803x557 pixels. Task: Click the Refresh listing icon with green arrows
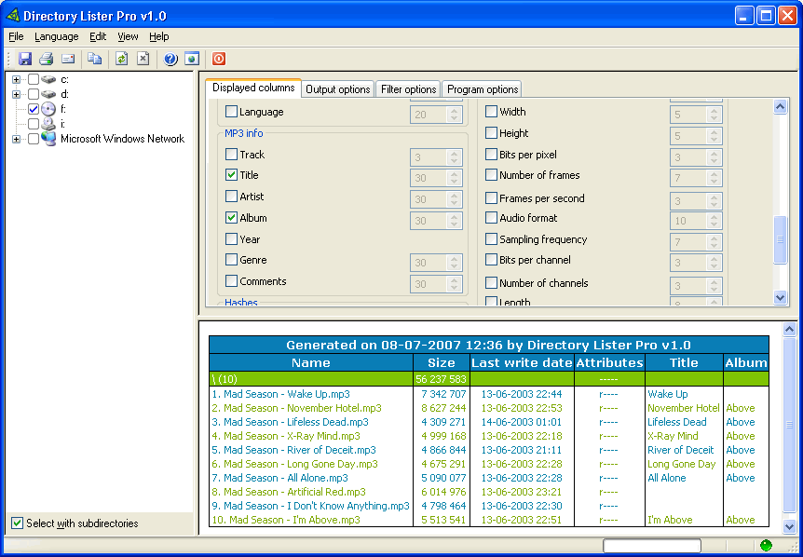121,59
